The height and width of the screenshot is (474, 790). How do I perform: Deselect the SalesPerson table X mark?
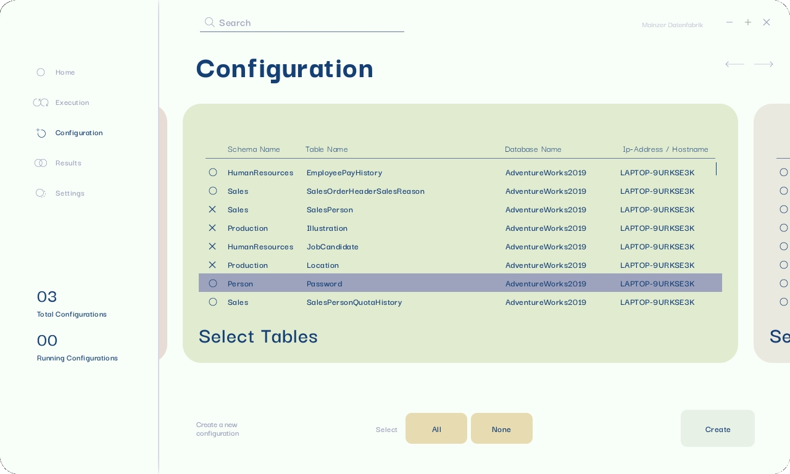(212, 209)
